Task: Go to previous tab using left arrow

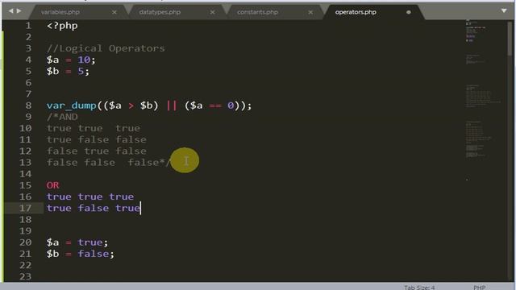Action: (x=10, y=11)
